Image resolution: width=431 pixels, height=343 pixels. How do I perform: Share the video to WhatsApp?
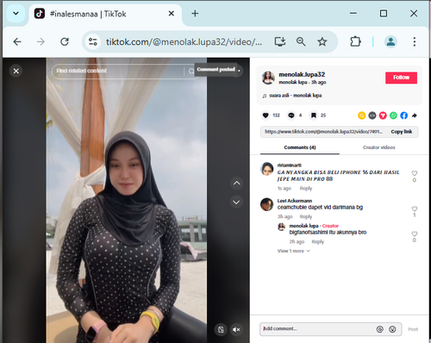(393, 115)
